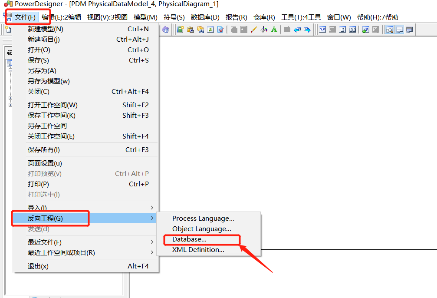Viewport: 437px width, 298px height.
Task: Open the 文件(F) menu
Action: click(25, 17)
